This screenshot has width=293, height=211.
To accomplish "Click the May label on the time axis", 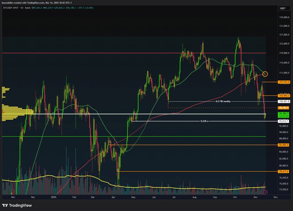I will click(133, 197).
